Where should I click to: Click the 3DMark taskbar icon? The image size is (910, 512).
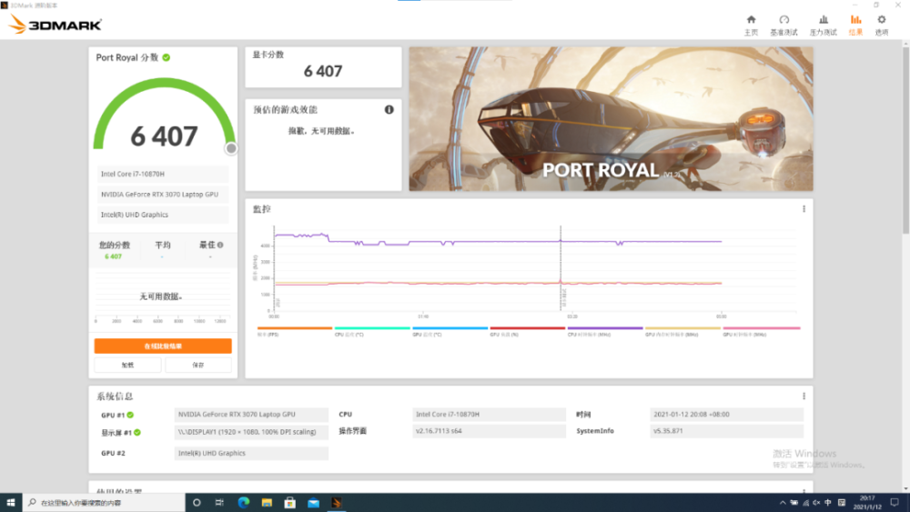coord(336,503)
